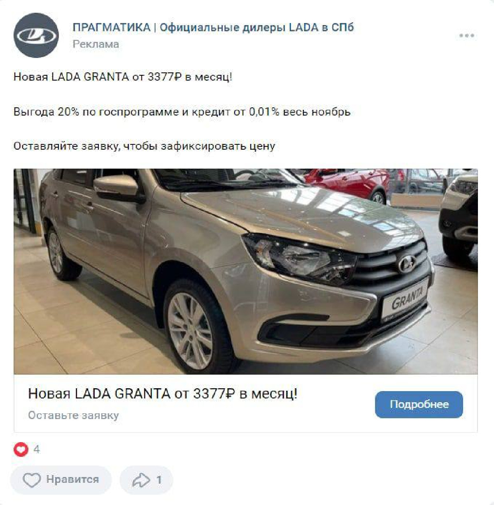494x505 pixels.
Task: View the reactions count 4
Action: click(37, 449)
